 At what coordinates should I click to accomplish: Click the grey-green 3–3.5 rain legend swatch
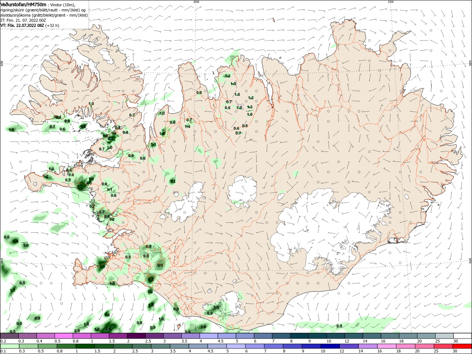pos(160,346)
